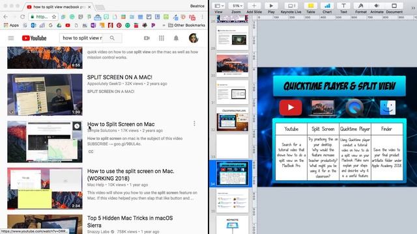Open the 1:30 Split Screen video thumbnail
The height and width of the screenshot is (234, 417).
pyautogui.click(x=45, y=94)
